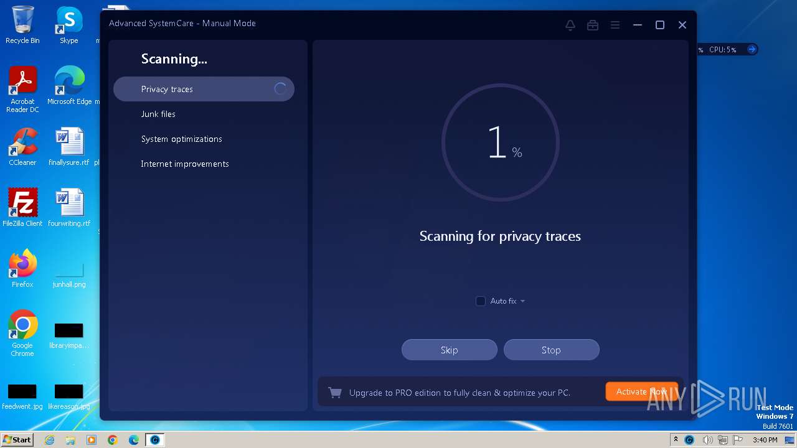Select feedwent.jpg desktop file
This screenshot has height=448, width=797.
(x=22, y=397)
